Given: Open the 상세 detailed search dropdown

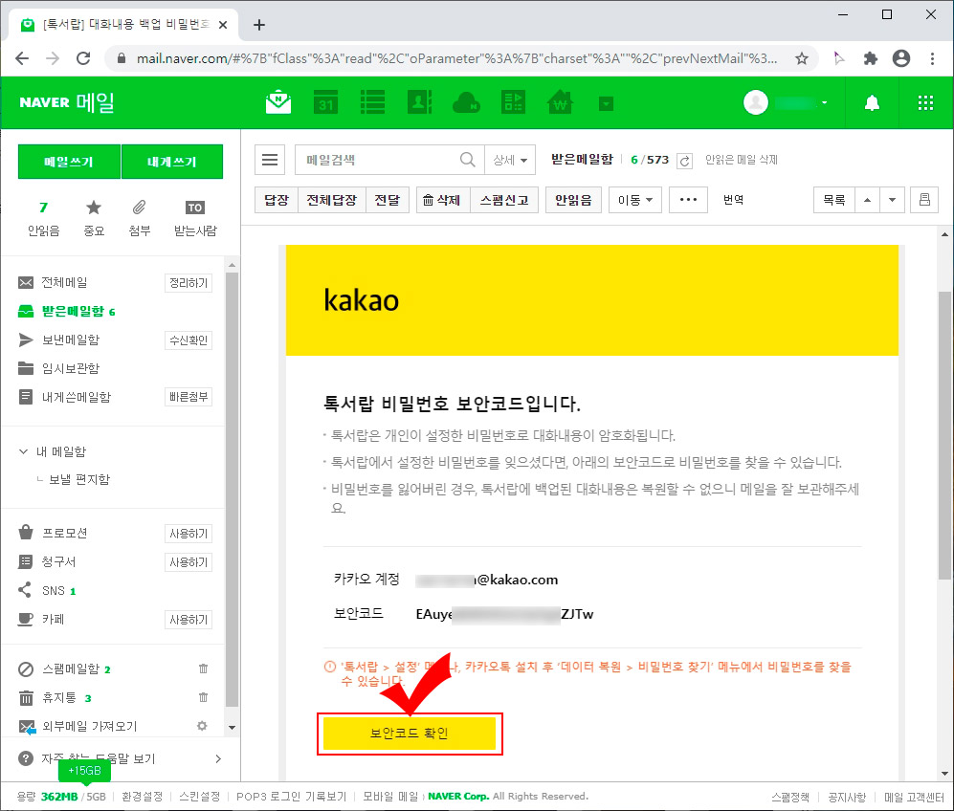Looking at the screenshot, I should [x=510, y=160].
